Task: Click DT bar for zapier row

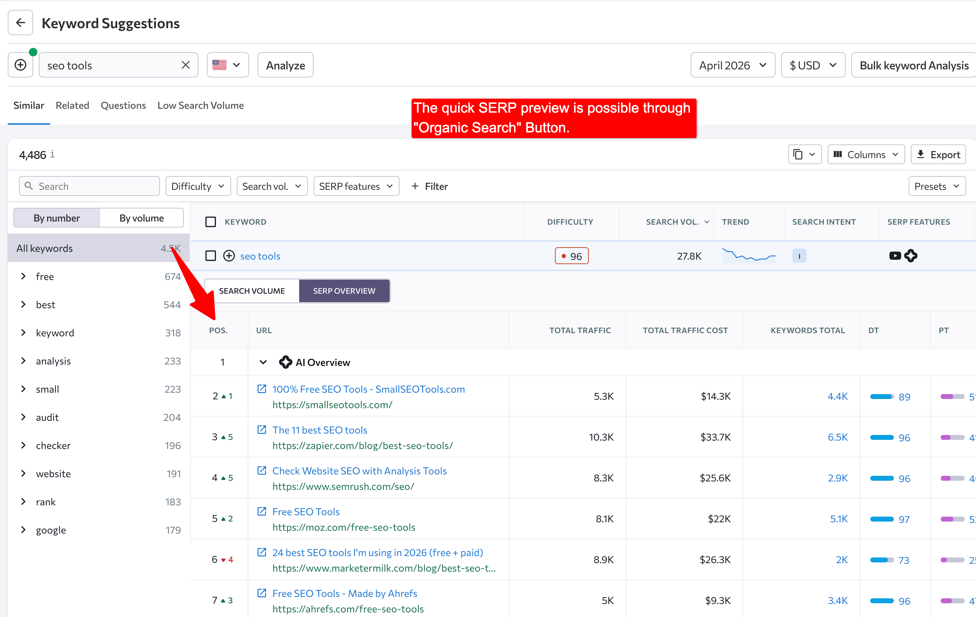Action: (x=882, y=437)
